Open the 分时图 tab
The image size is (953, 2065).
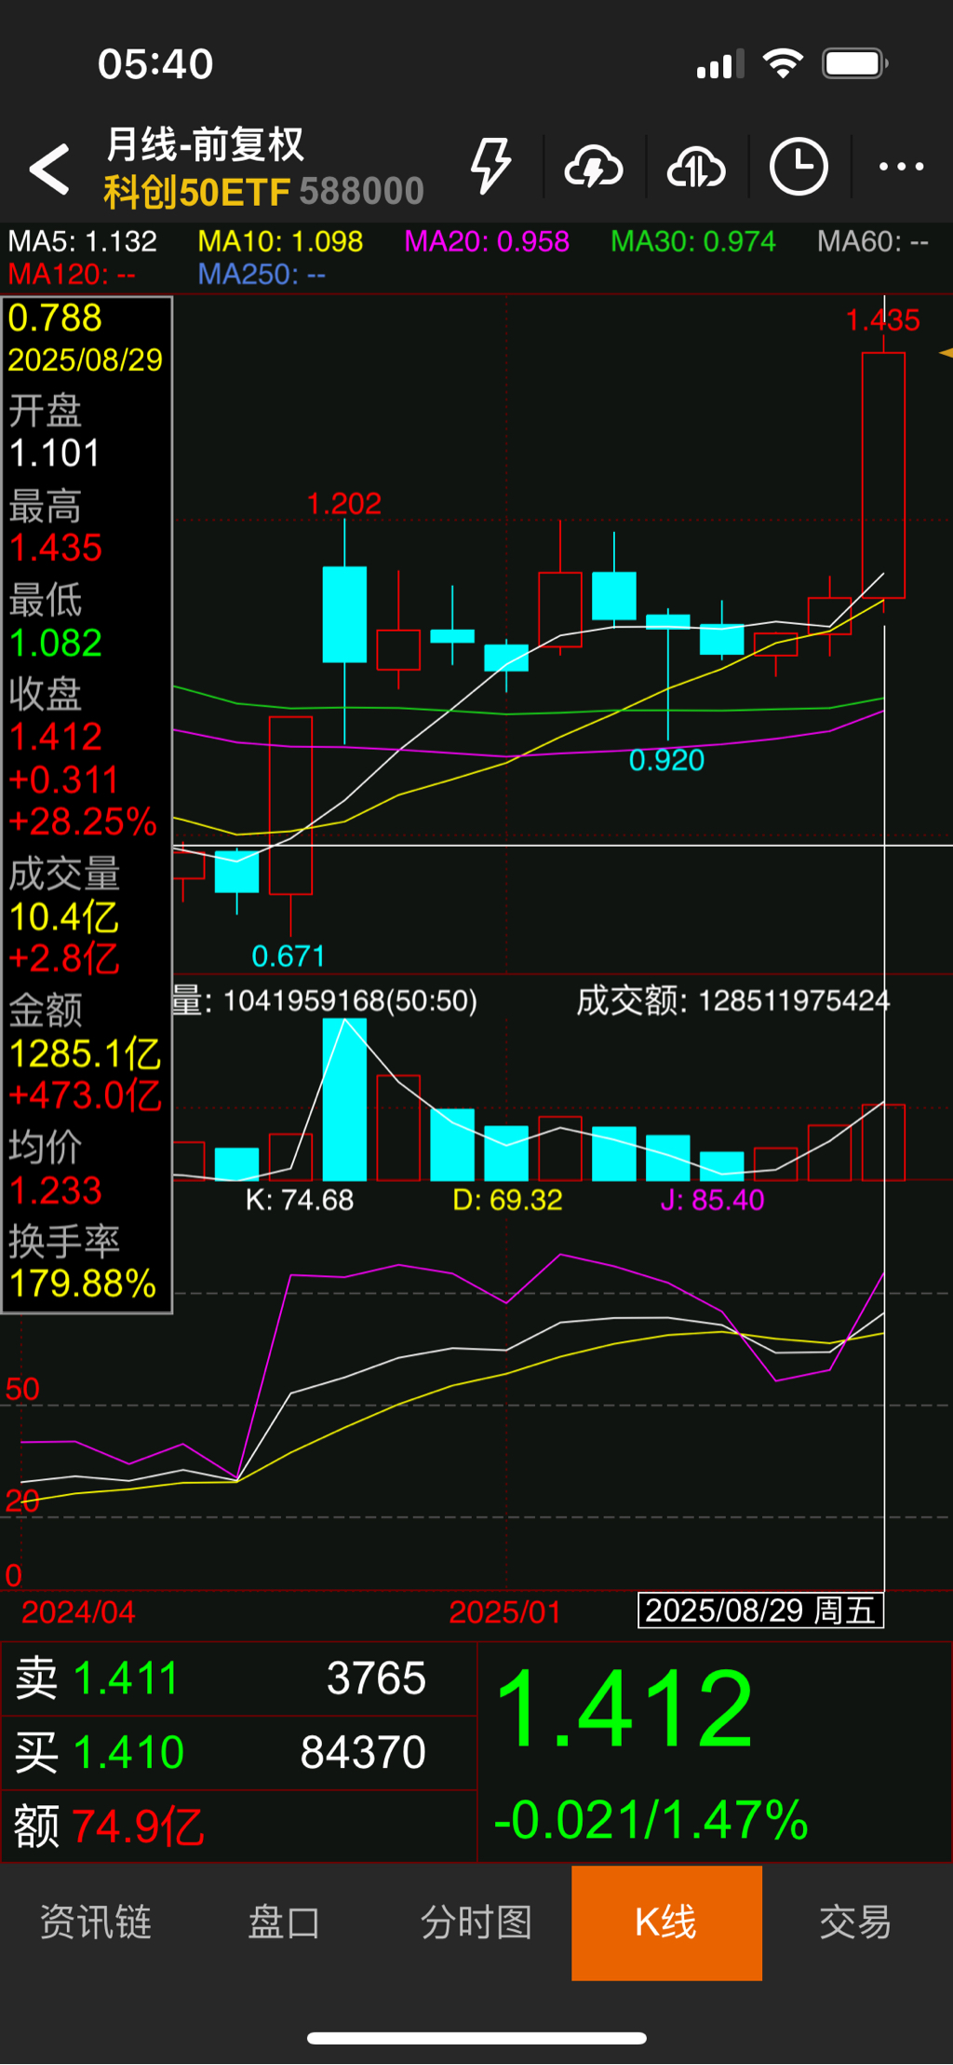(x=476, y=1922)
